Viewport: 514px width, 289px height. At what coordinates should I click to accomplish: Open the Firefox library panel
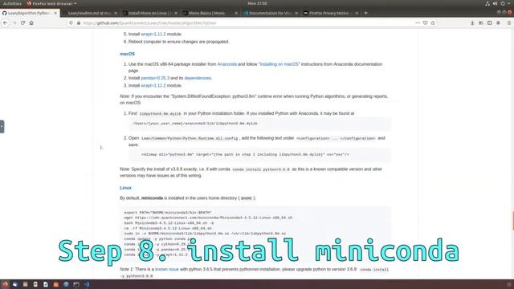[481, 23]
